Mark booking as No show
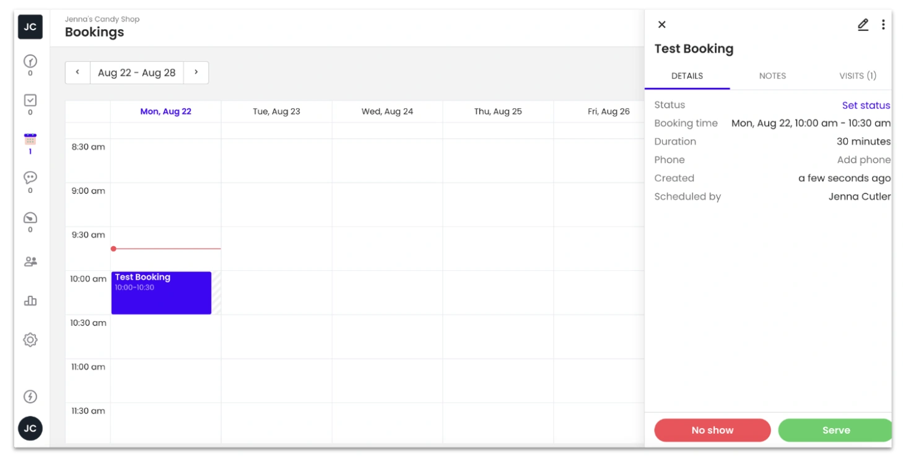Screen dimensions: 903x459 pos(712,430)
